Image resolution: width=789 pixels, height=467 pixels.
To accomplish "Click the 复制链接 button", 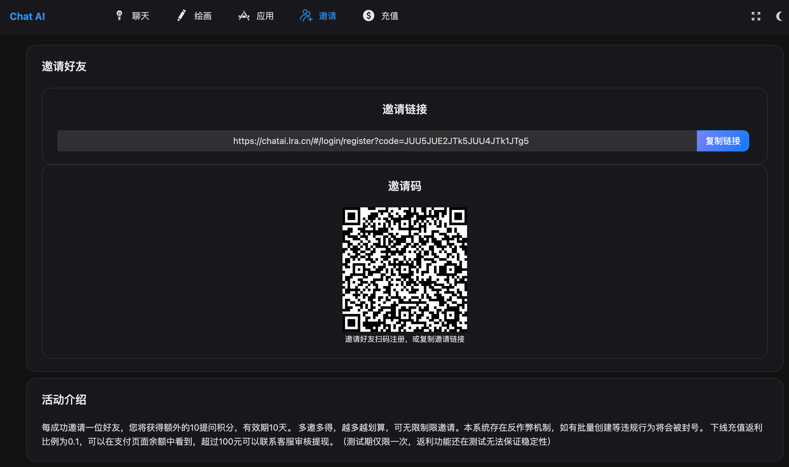I will point(723,141).
